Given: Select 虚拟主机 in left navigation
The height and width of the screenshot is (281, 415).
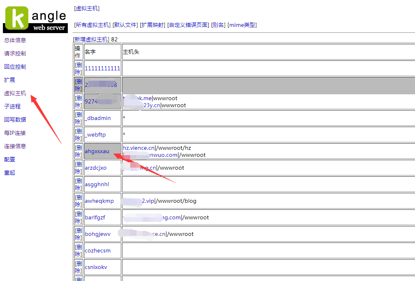Looking at the screenshot, I should point(15,93).
